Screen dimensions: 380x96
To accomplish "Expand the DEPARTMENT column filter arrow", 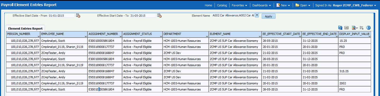I will coord(207,36).
